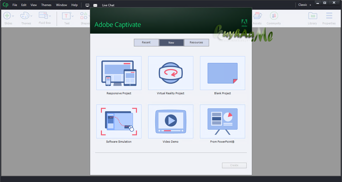Open the Assets toolbar icon
This screenshot has width=342, height=182.
(257, 16)
